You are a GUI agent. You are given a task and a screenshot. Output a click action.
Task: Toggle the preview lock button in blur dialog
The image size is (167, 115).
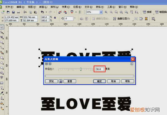(x=61, y=81)
